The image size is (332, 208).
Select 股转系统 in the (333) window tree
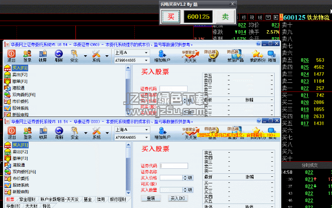click(x=21, y=185)
